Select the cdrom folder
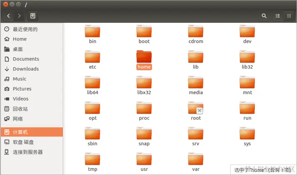This screenshot has width=297, height=175. pyautogui.click(x=196, y=34)
